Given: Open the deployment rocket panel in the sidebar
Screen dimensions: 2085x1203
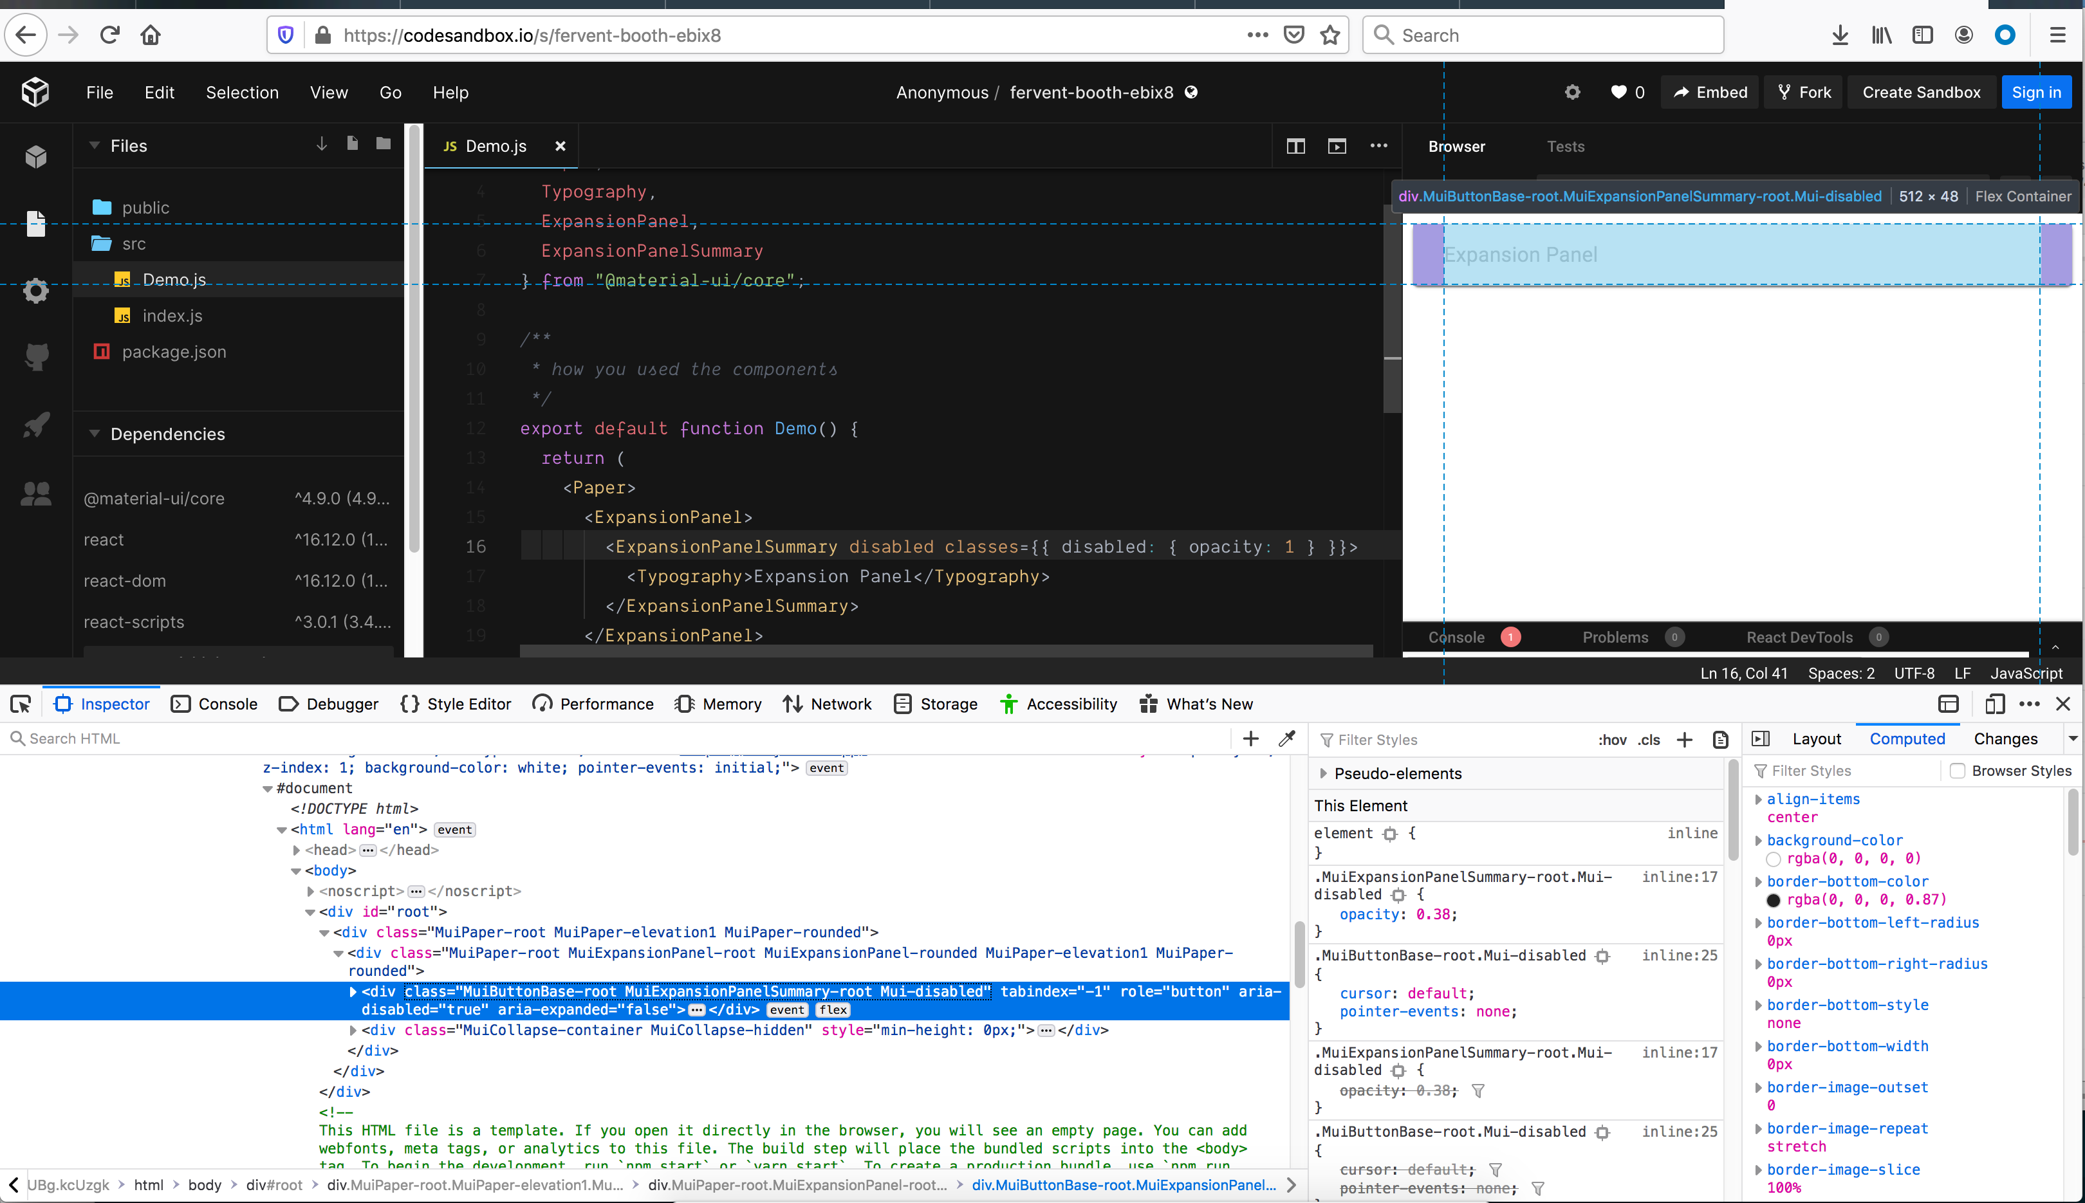Looking at the screenshot, I should (35, 424).
